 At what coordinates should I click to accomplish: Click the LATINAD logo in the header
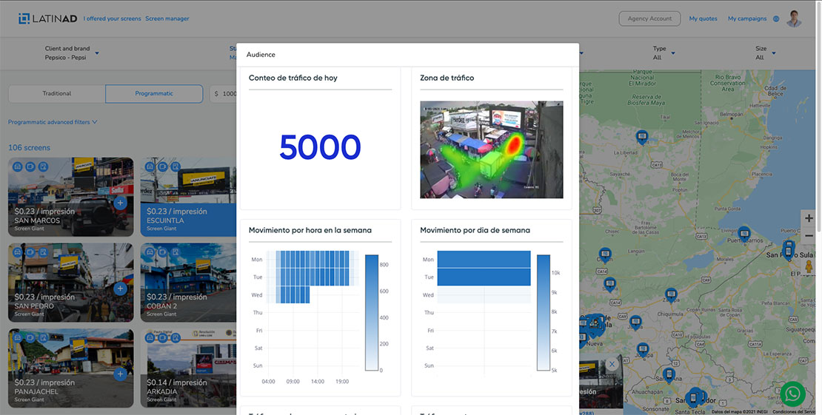pyautogui.click(x=47, y=19)
